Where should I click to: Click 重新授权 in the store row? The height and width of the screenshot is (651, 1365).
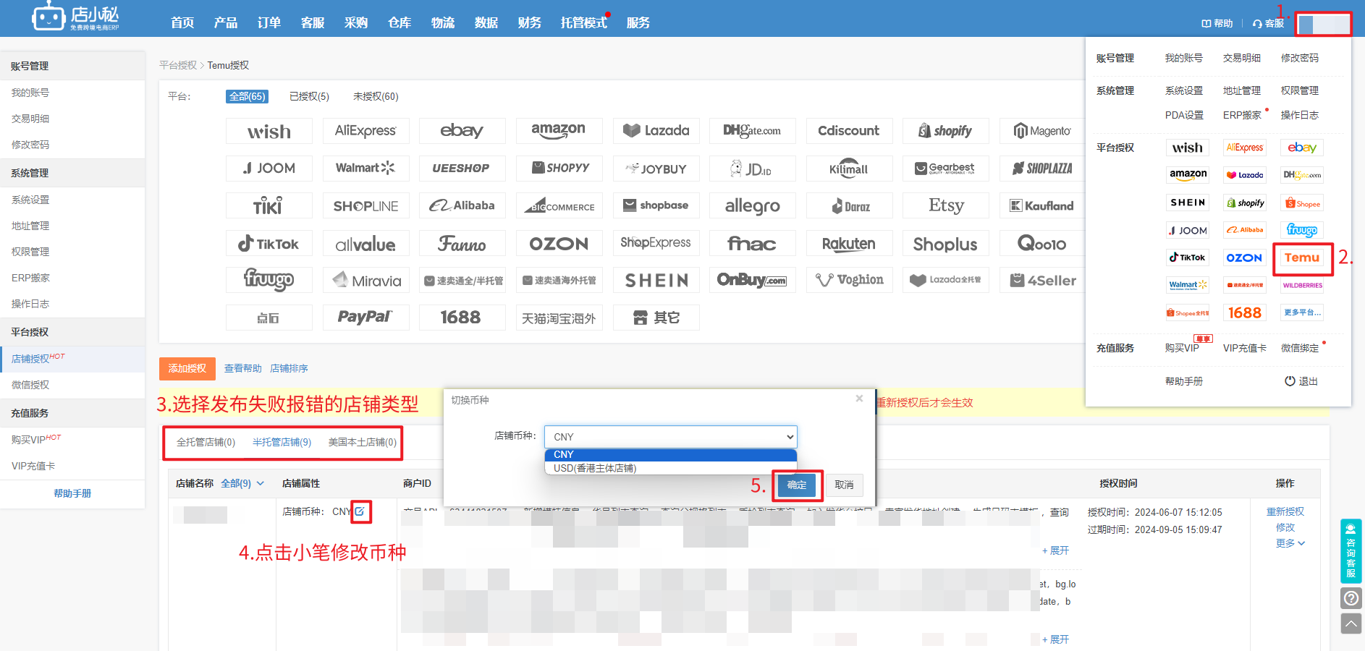(x=1285, y=511)
